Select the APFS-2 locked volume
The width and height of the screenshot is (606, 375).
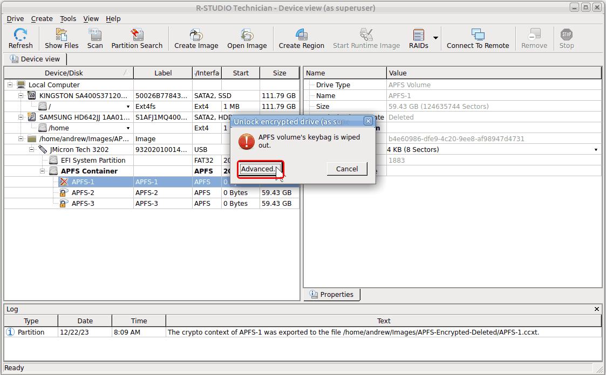pos(83,192)
